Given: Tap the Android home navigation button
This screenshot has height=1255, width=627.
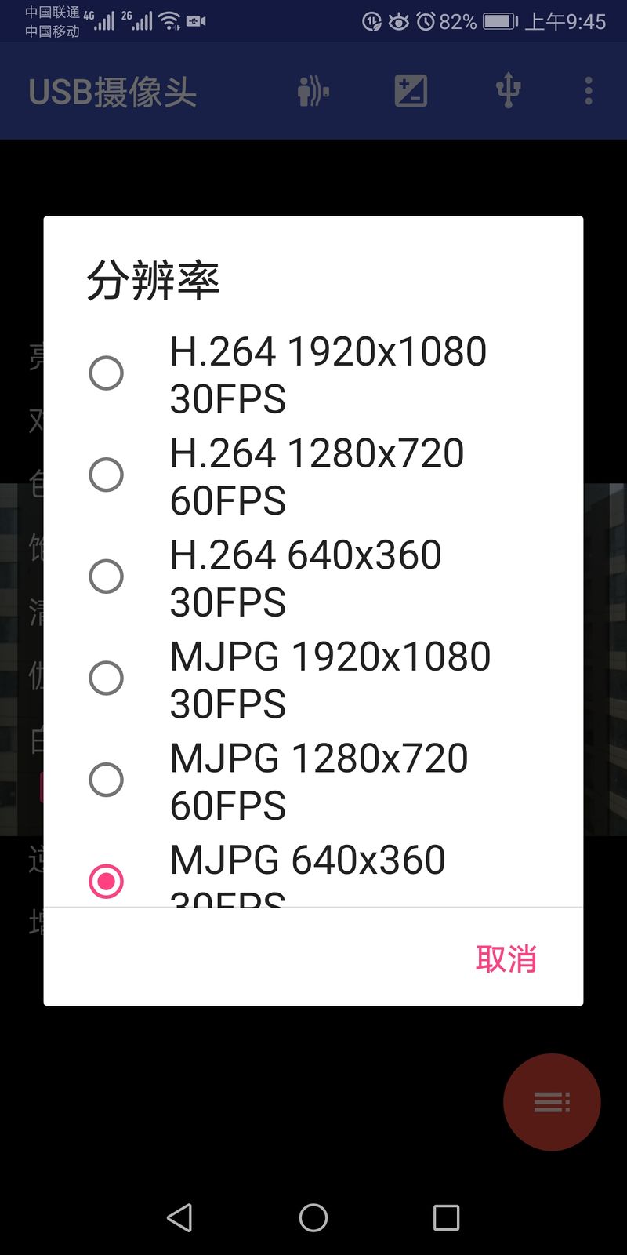Looking at the screenshot, I should click(313, 1217).
